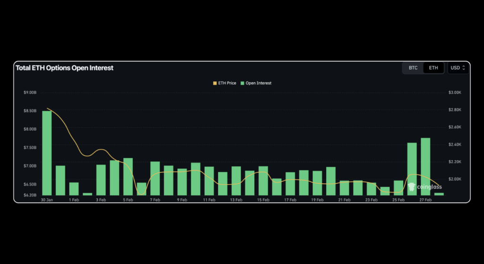Click the 9 Feb date label
484x264 pixels.
(x=182, y=200)
